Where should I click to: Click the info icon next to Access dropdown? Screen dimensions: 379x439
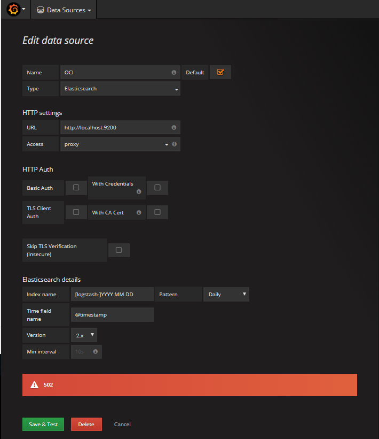coord(175,144)
